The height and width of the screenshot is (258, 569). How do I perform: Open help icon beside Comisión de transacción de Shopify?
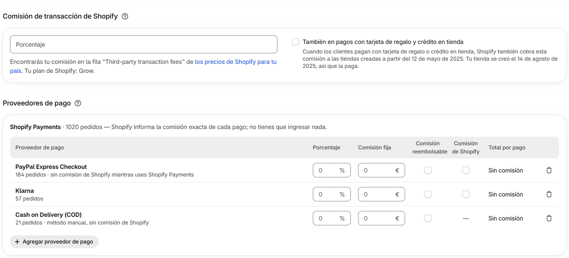[x=125, y=16]
